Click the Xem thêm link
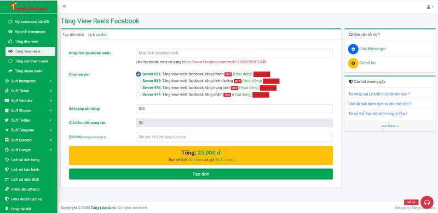Viewport: 438px width, 213px height. 390,126
